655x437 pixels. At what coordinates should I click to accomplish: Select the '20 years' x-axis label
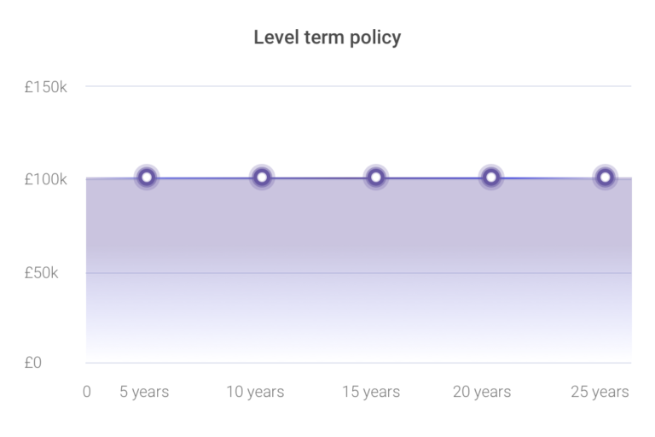coord(482,393)
